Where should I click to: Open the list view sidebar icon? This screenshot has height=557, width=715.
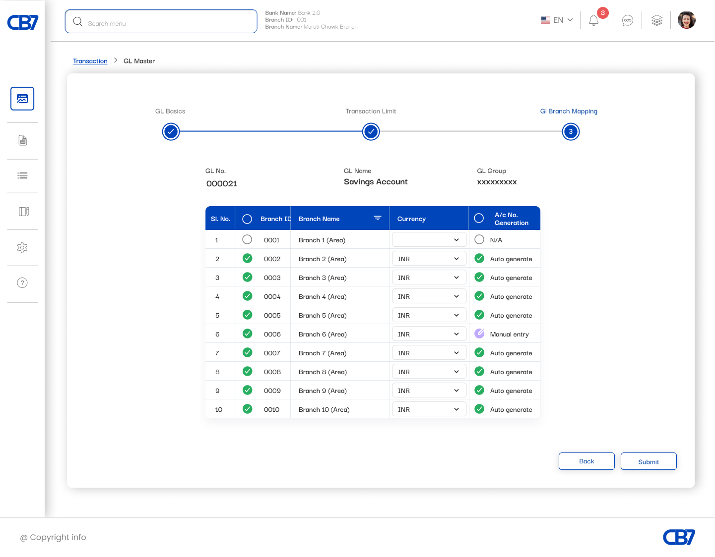pyautogui.click(x=22, y=175)
